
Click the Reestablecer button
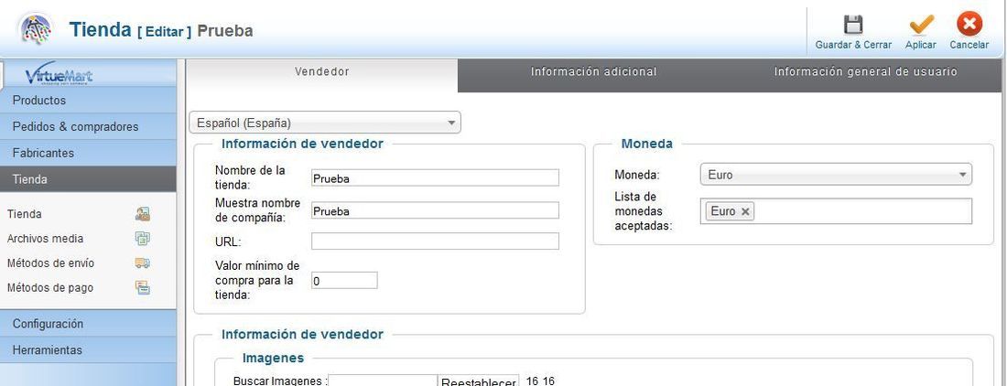tap(479, 381)
